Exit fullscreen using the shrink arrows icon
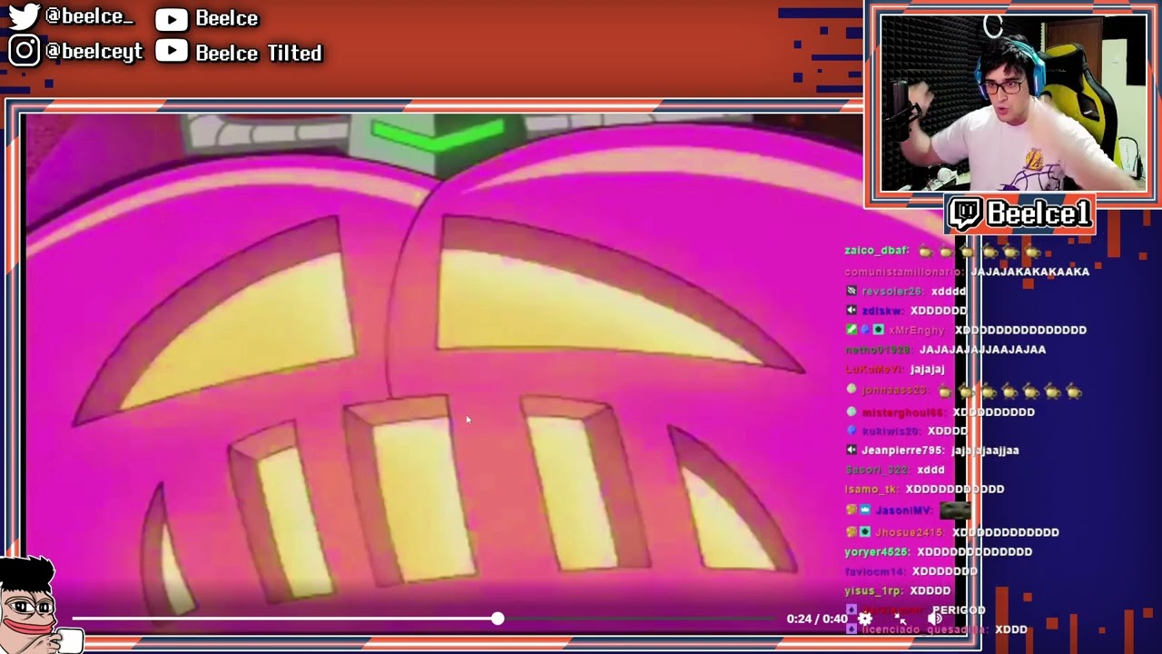 click(901, 619)
